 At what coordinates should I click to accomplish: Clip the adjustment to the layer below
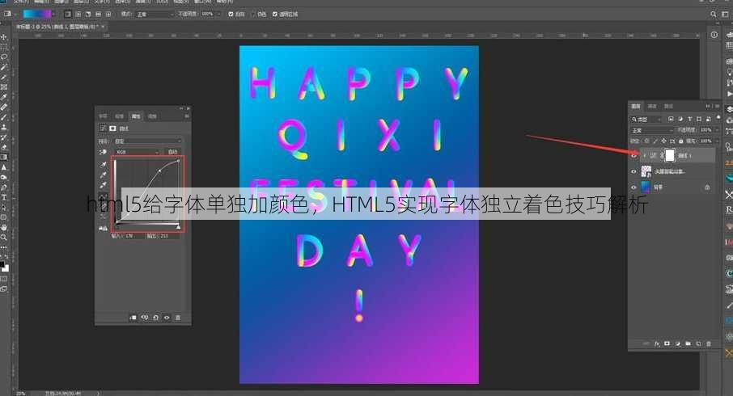click(133, 318)
